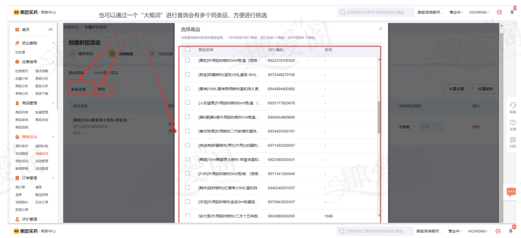Open the 商品名称 search type dropdown

point(81,89)
